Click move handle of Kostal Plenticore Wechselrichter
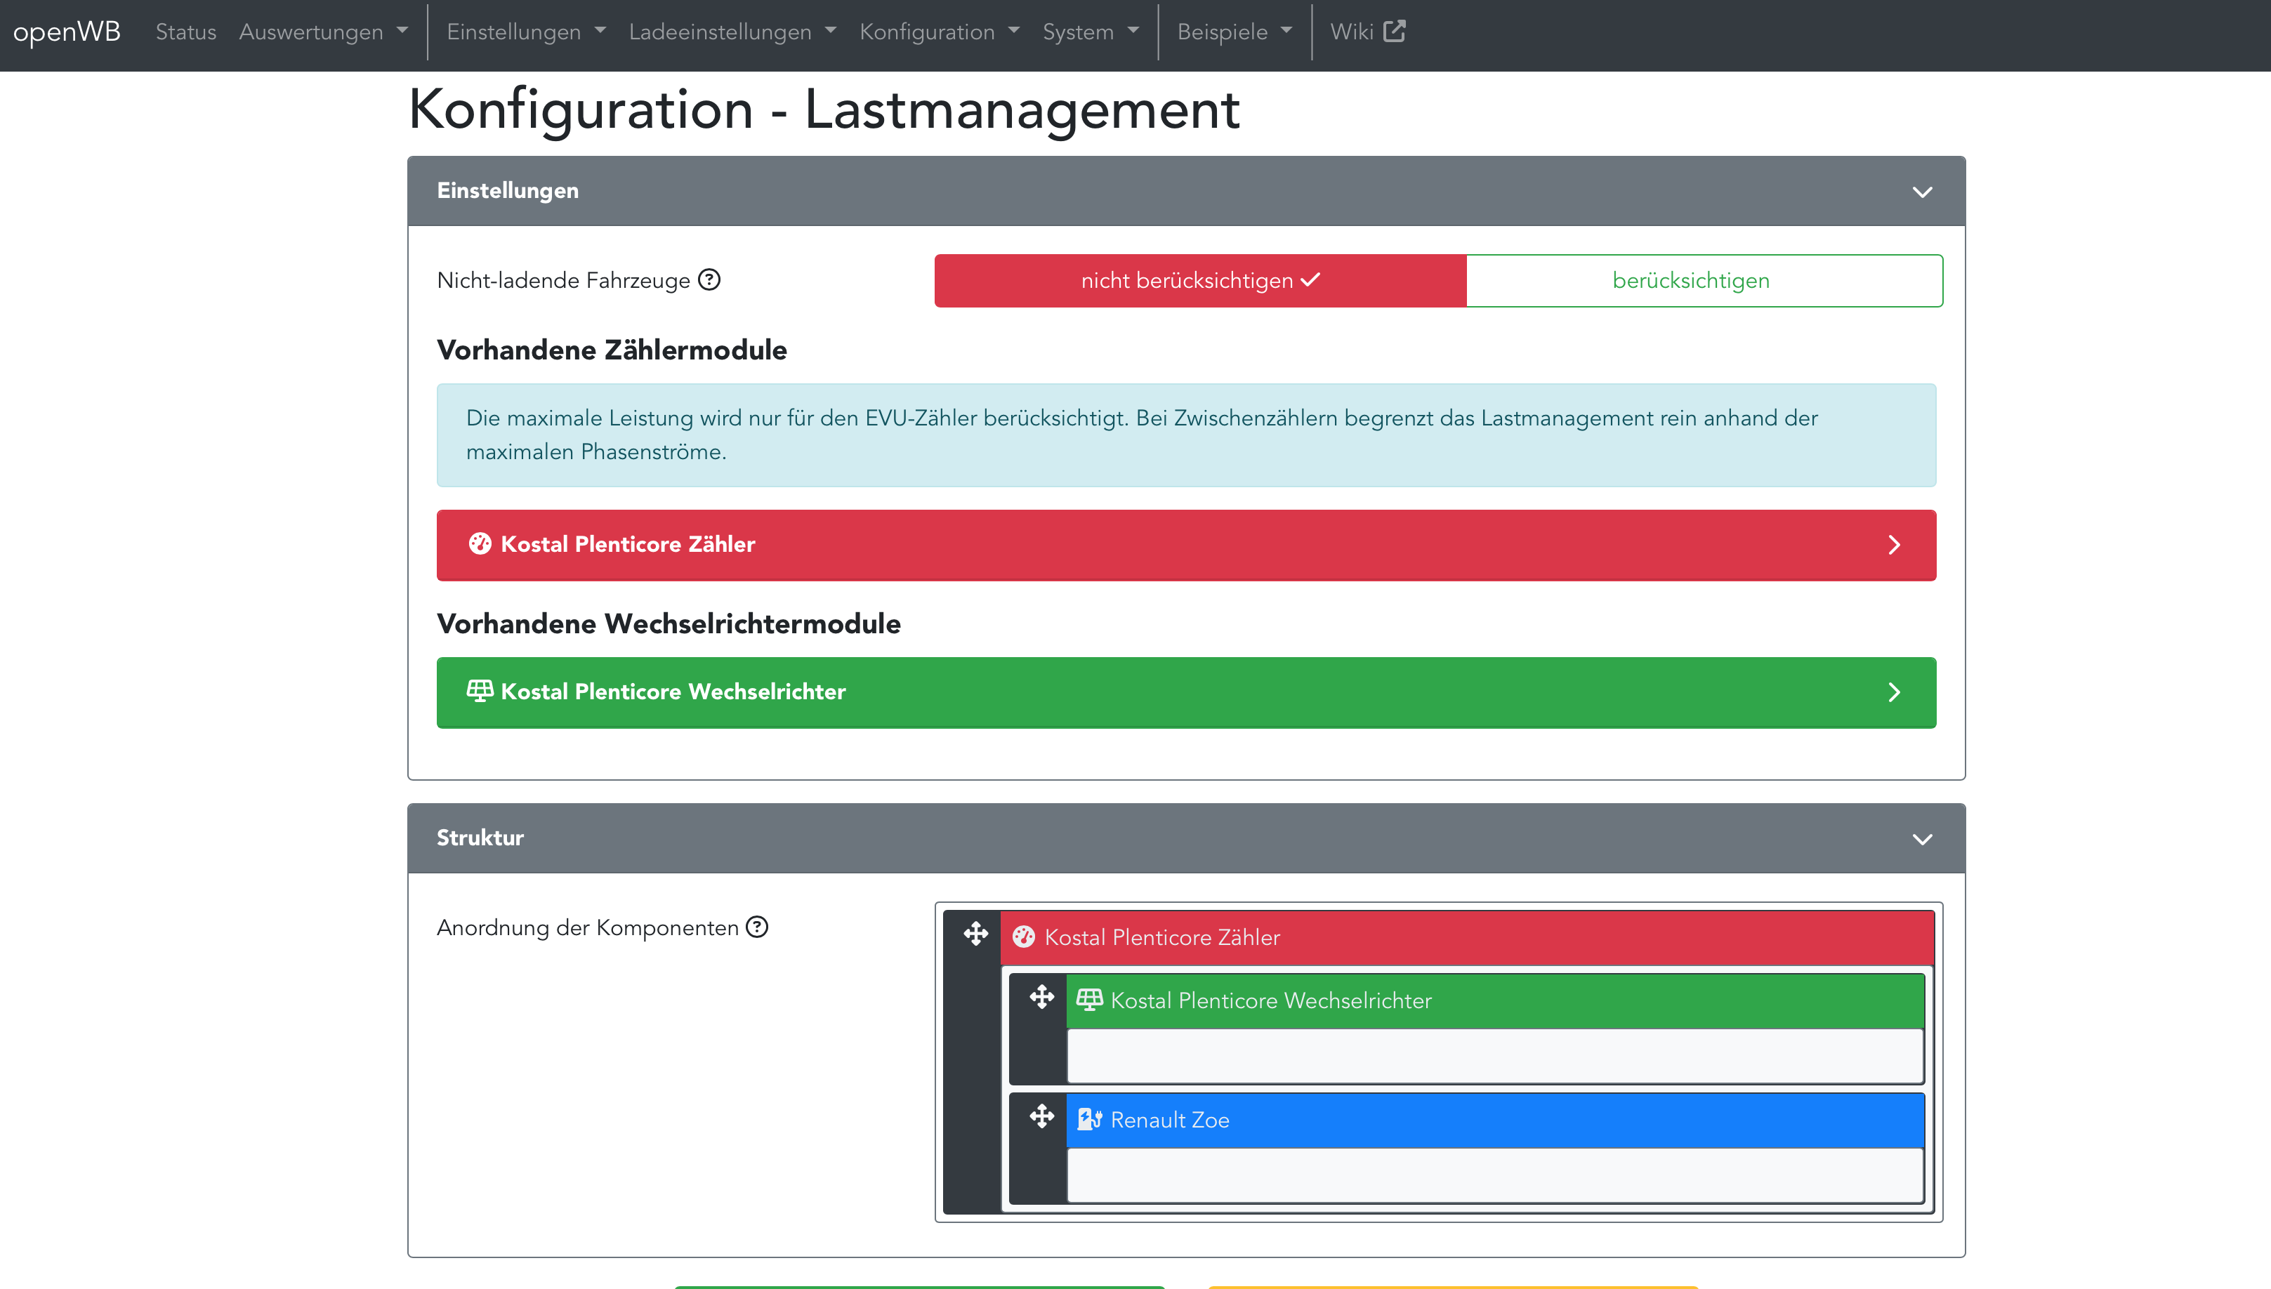The width and height of the screenshot is (2271, 1289). [x=1042, y=998]
